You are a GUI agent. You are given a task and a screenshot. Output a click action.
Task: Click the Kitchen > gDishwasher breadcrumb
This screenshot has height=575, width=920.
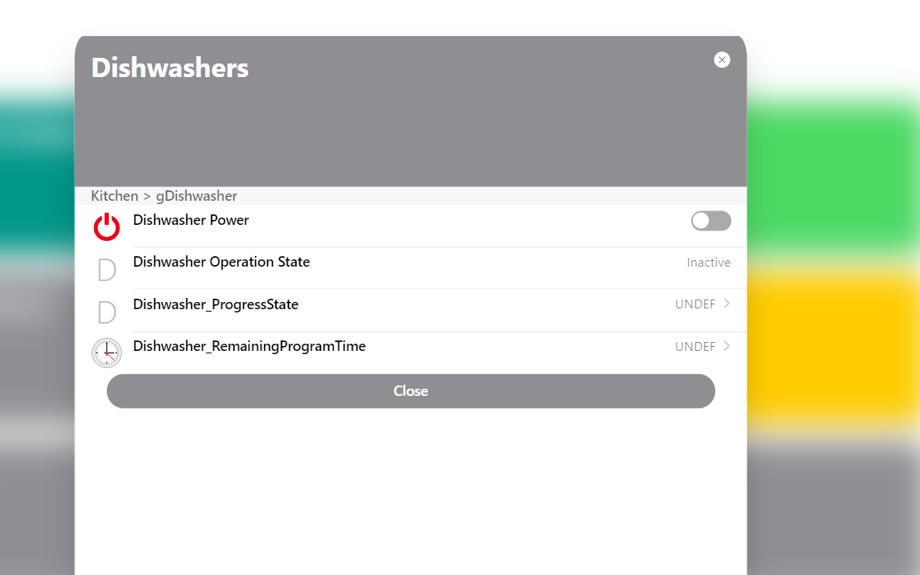click(x=164, y=196)
